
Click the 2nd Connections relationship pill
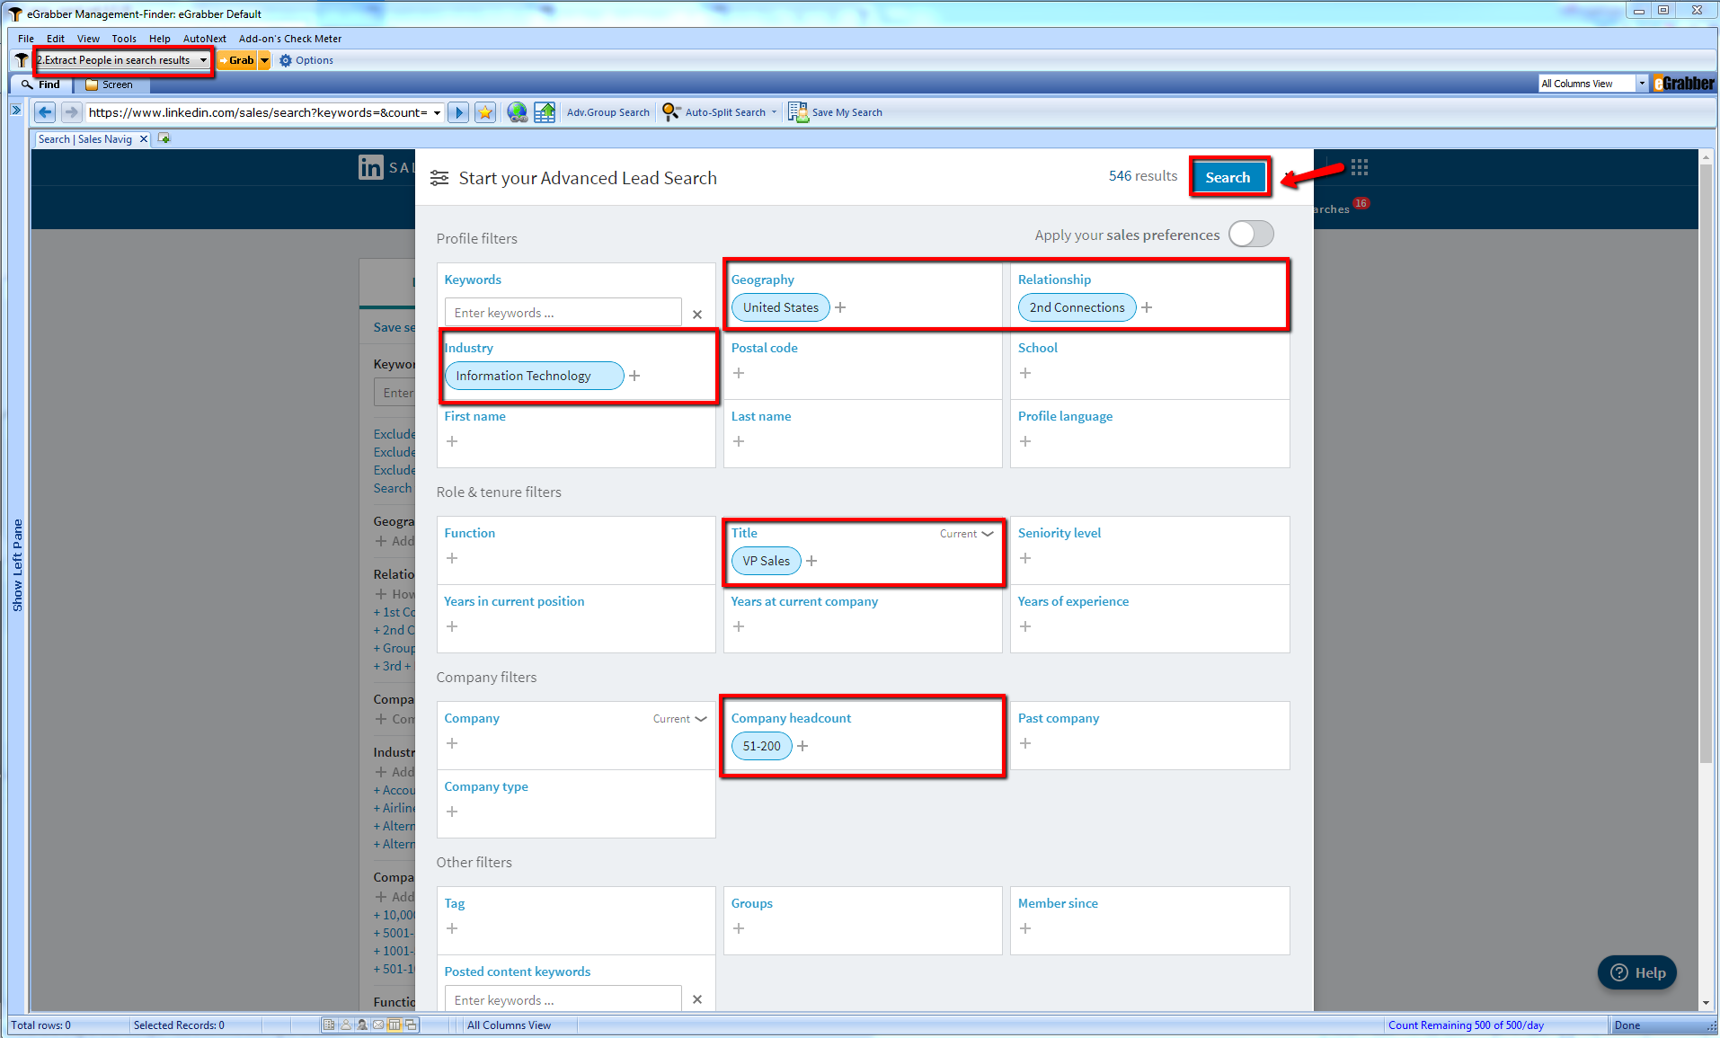click(1077, 307)
